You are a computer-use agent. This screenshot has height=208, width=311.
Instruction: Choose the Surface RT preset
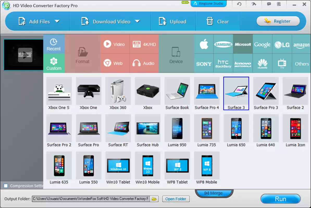pyautogui.click(x=118, y=131)
